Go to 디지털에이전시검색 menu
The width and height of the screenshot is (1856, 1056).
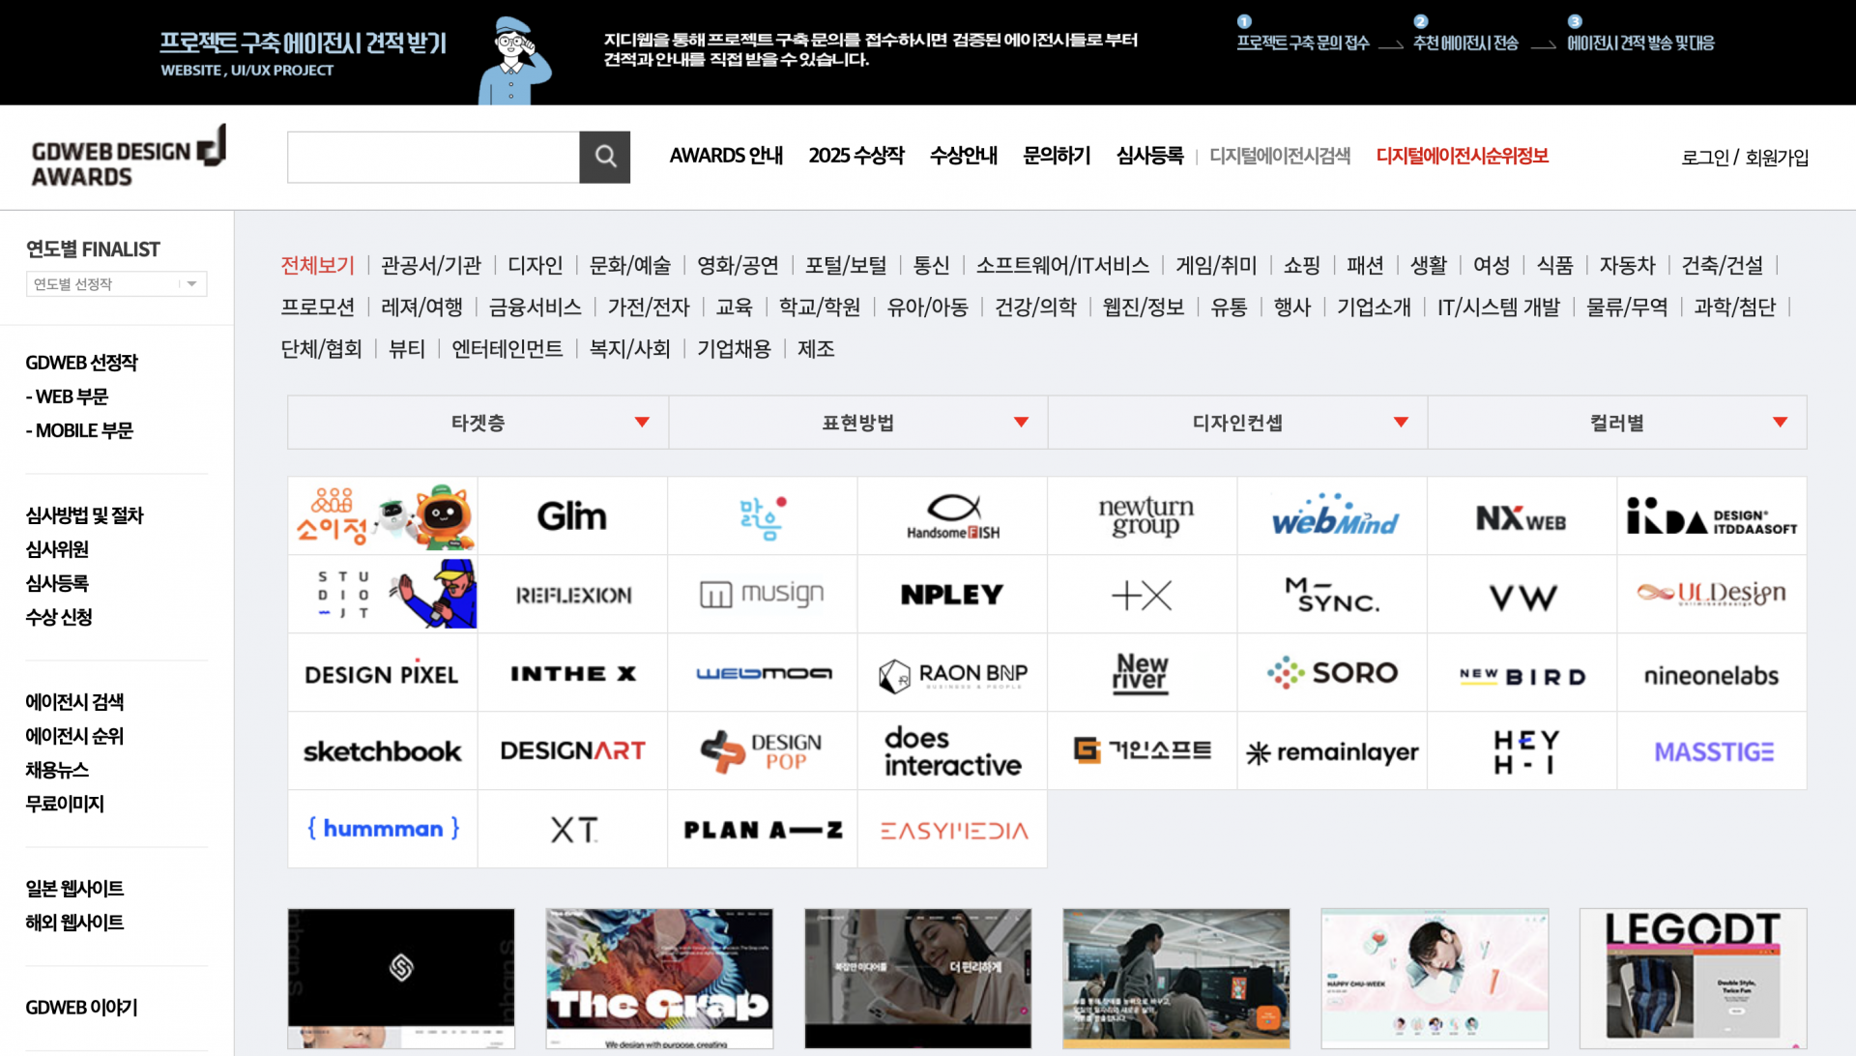tap(1280, 156)
